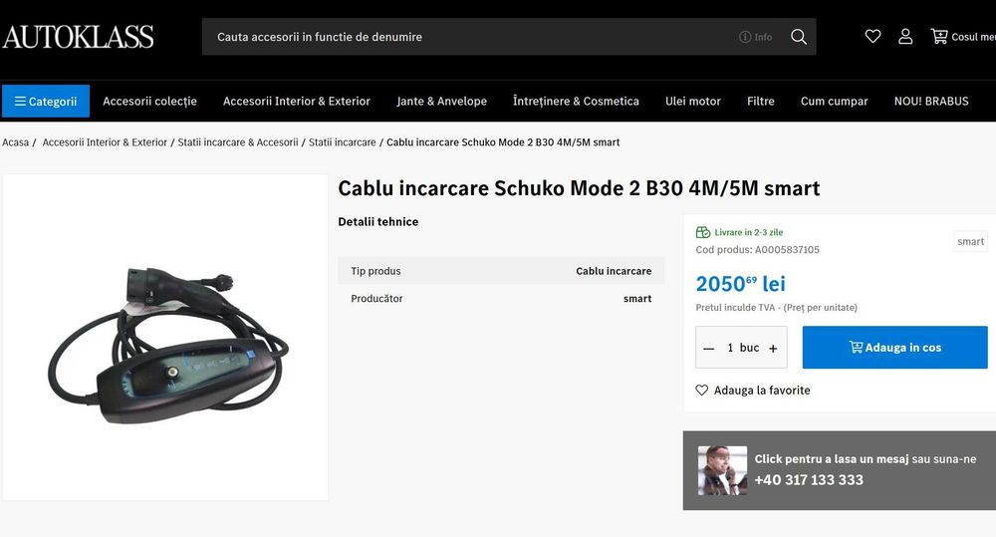Viewport: 996px width, 537px height.
Task: Click the Adauga in cos button
Action: pyautogui.click(x=894, y=348)
